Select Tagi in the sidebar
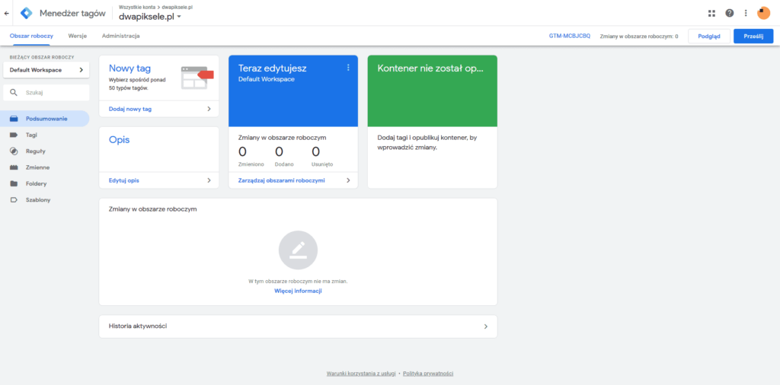 point(31,135)
